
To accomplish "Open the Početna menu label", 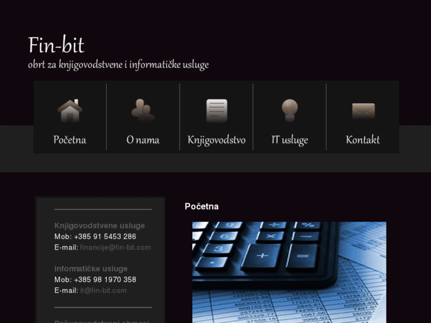I will [69, 140].
